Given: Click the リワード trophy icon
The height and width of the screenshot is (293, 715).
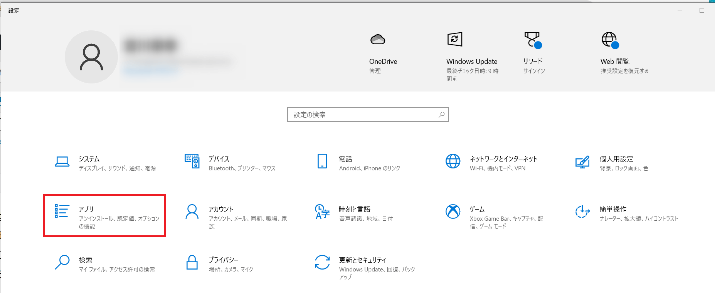Looking at the screenshot, I should pos(533,40).
